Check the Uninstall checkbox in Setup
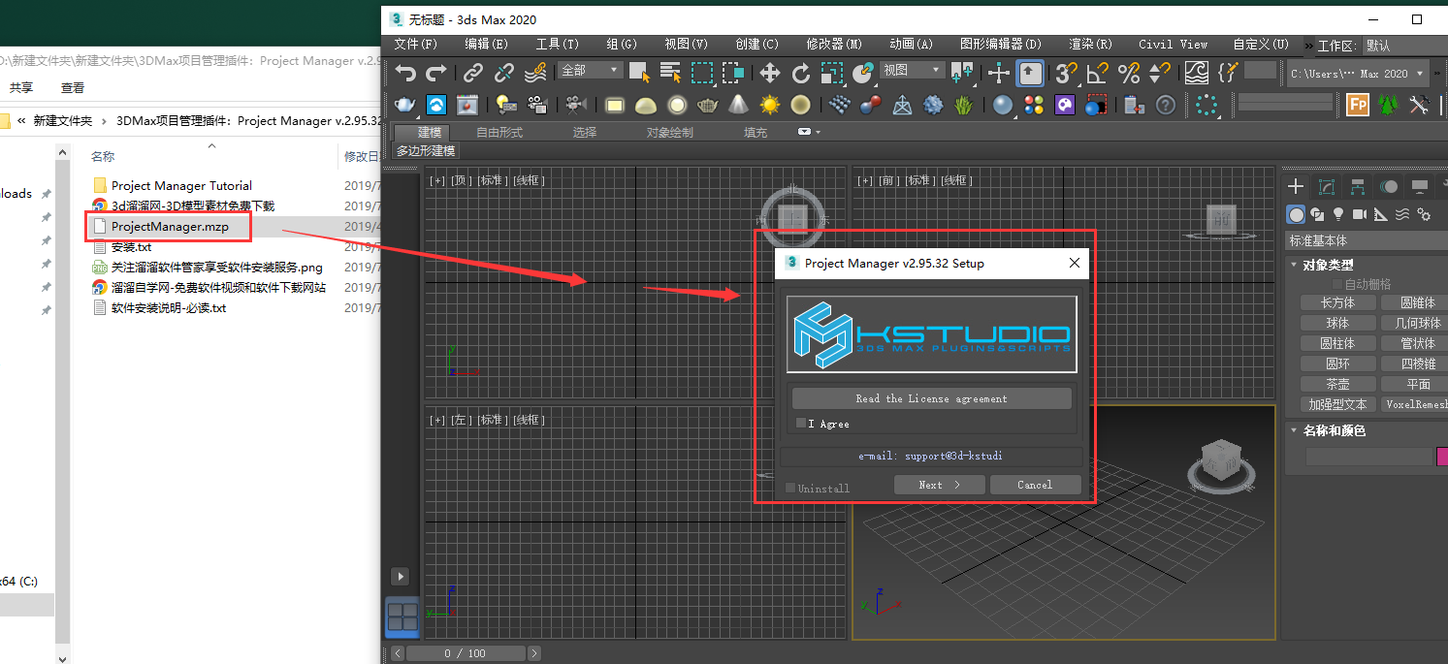1448x664 pixels. coord(790,488)
